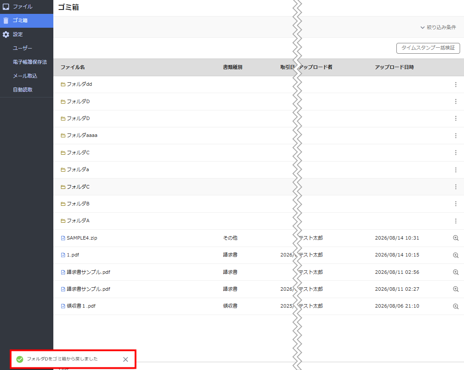Click magnifier icon for 1.pdf
Screen dimensions: 464x370
[x=456, y=255]
